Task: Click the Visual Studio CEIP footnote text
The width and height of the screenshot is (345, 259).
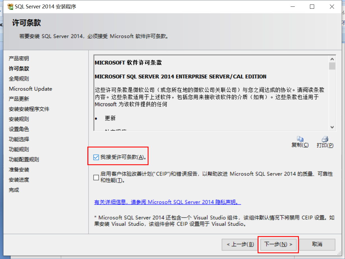Action: point(214,221)
